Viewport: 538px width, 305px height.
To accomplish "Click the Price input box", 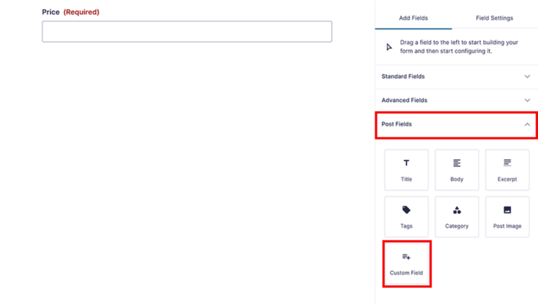I will [x=187, y=31].
